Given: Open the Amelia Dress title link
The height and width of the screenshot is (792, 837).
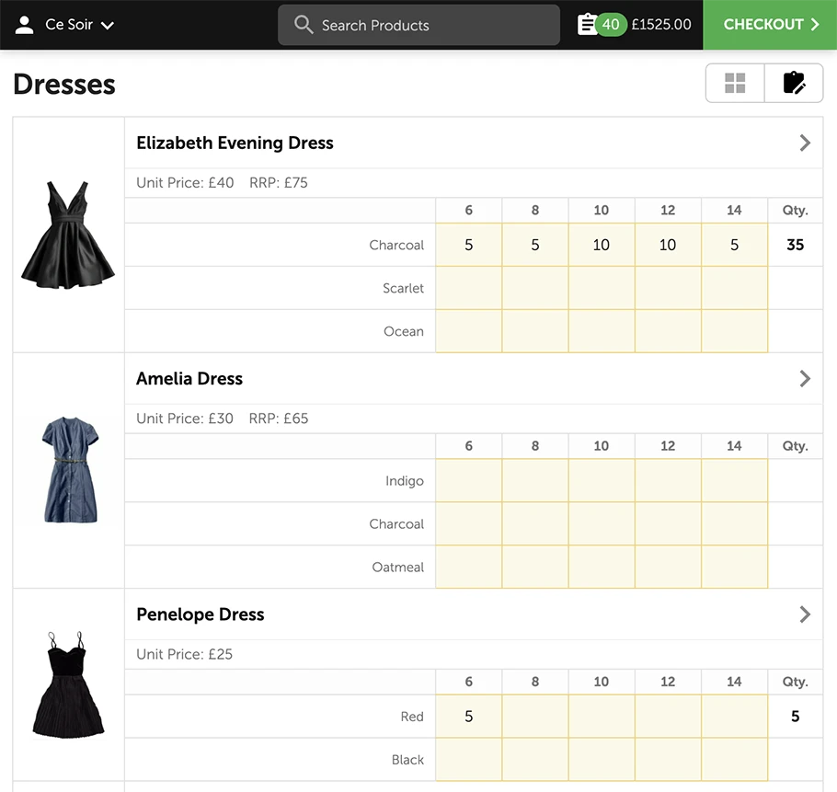Looking at the screenshot, I should coord(189,378).
